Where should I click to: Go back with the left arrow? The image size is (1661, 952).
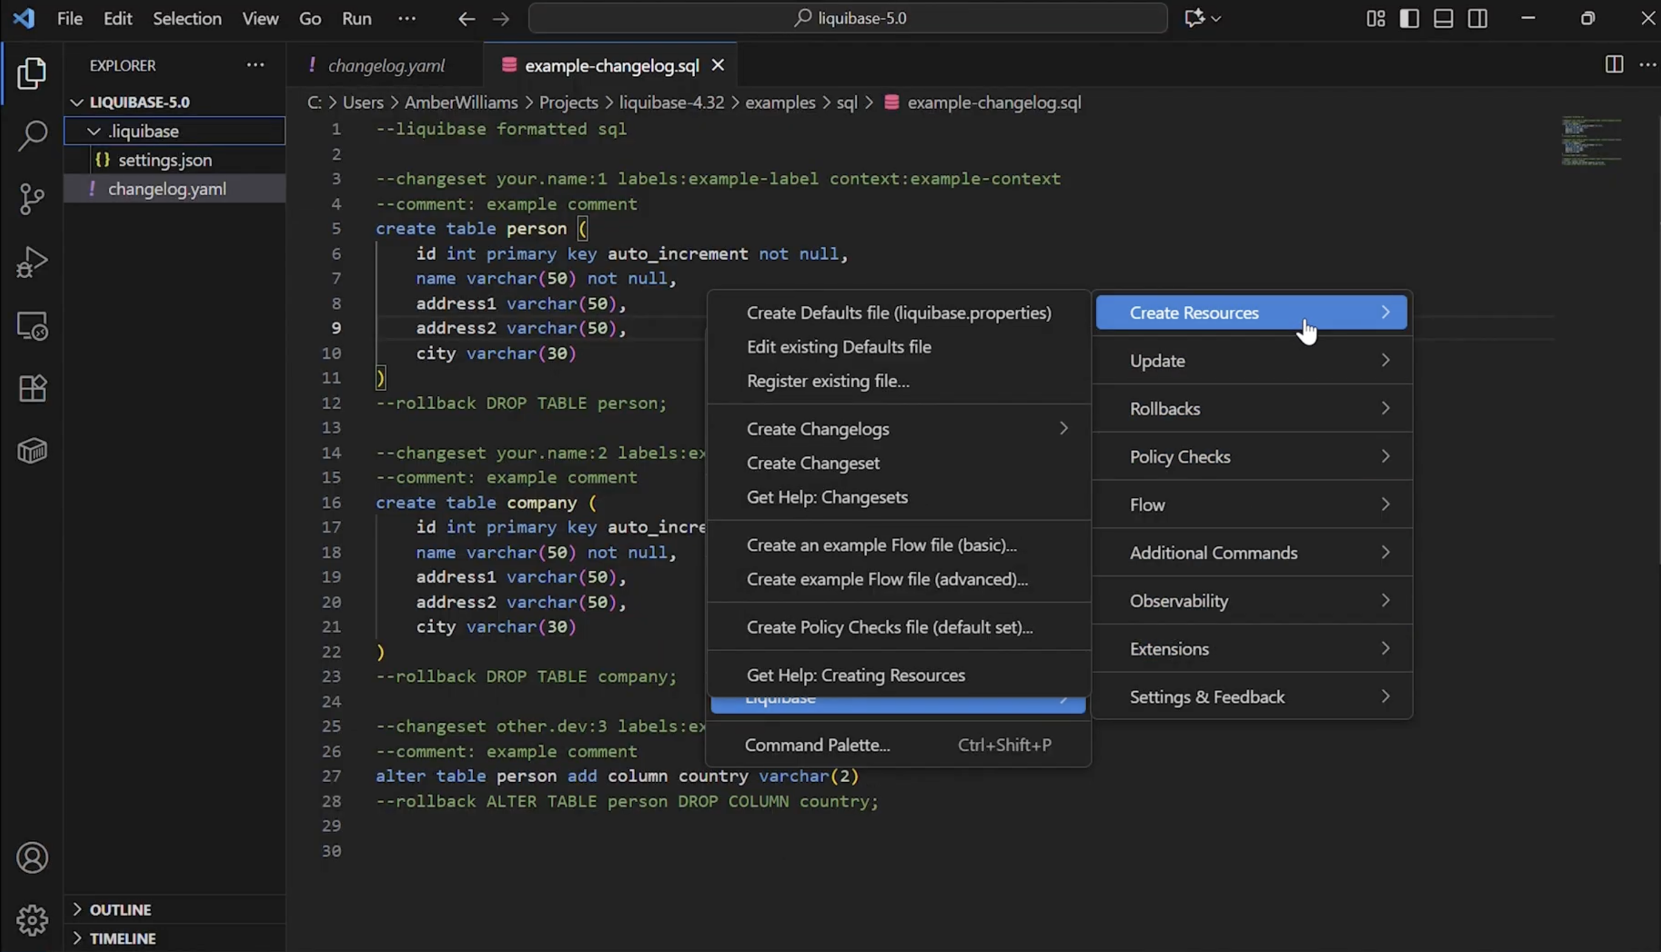coord(467,18)
